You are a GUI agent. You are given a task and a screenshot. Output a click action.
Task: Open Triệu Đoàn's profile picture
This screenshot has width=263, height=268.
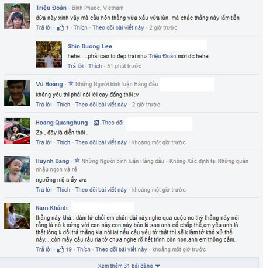coord(17,16)
